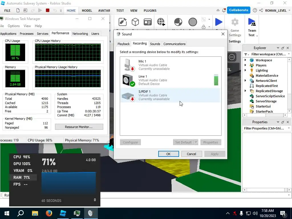Open the Networking tab in Task Manager

click(x=80, y=34)
